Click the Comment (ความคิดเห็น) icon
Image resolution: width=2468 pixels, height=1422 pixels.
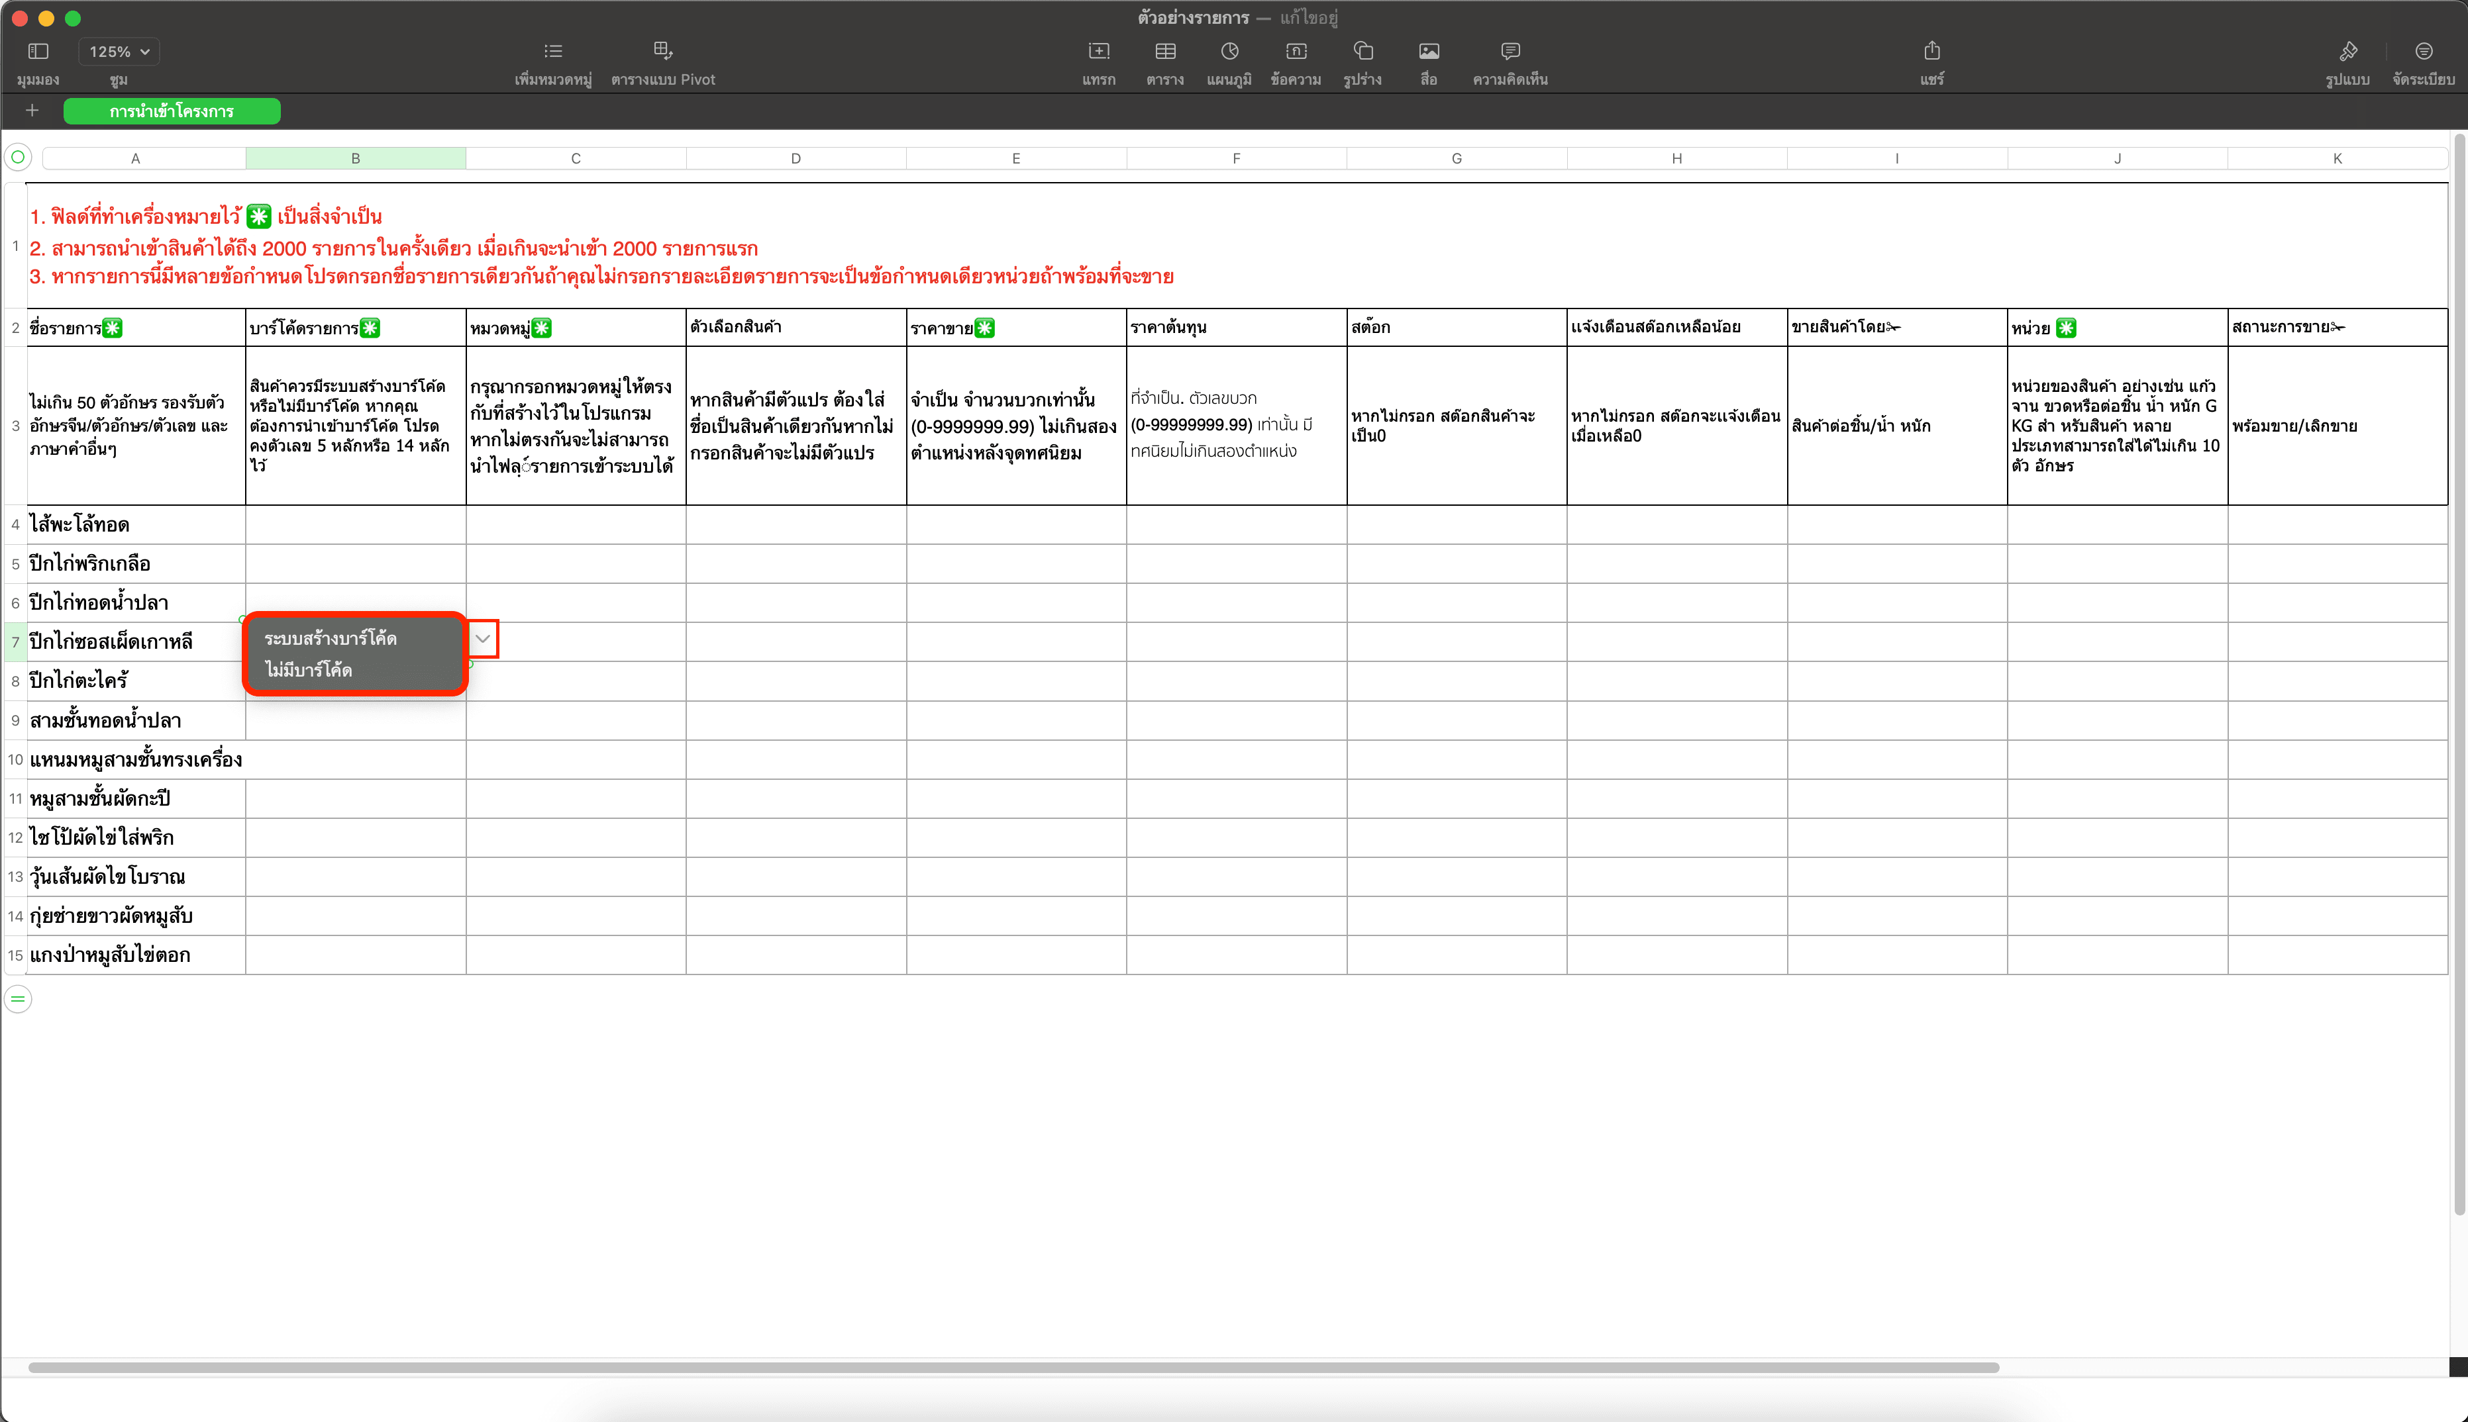1510,51
